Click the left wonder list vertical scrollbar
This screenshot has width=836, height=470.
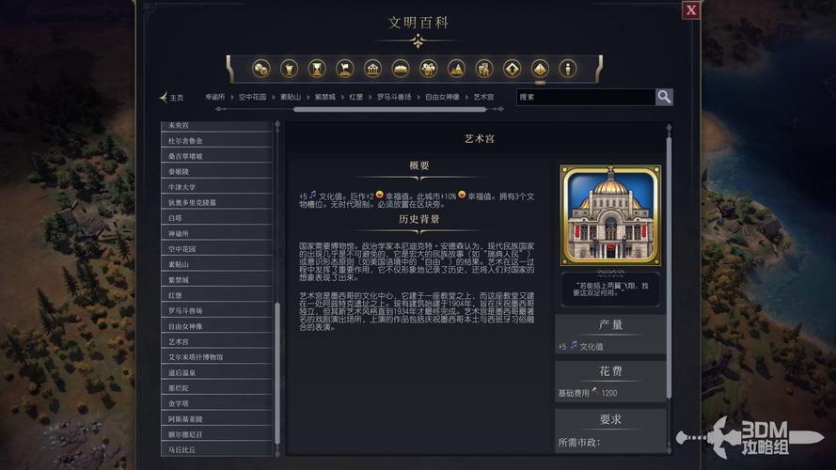pyautogui.click(x=276, y=376)
